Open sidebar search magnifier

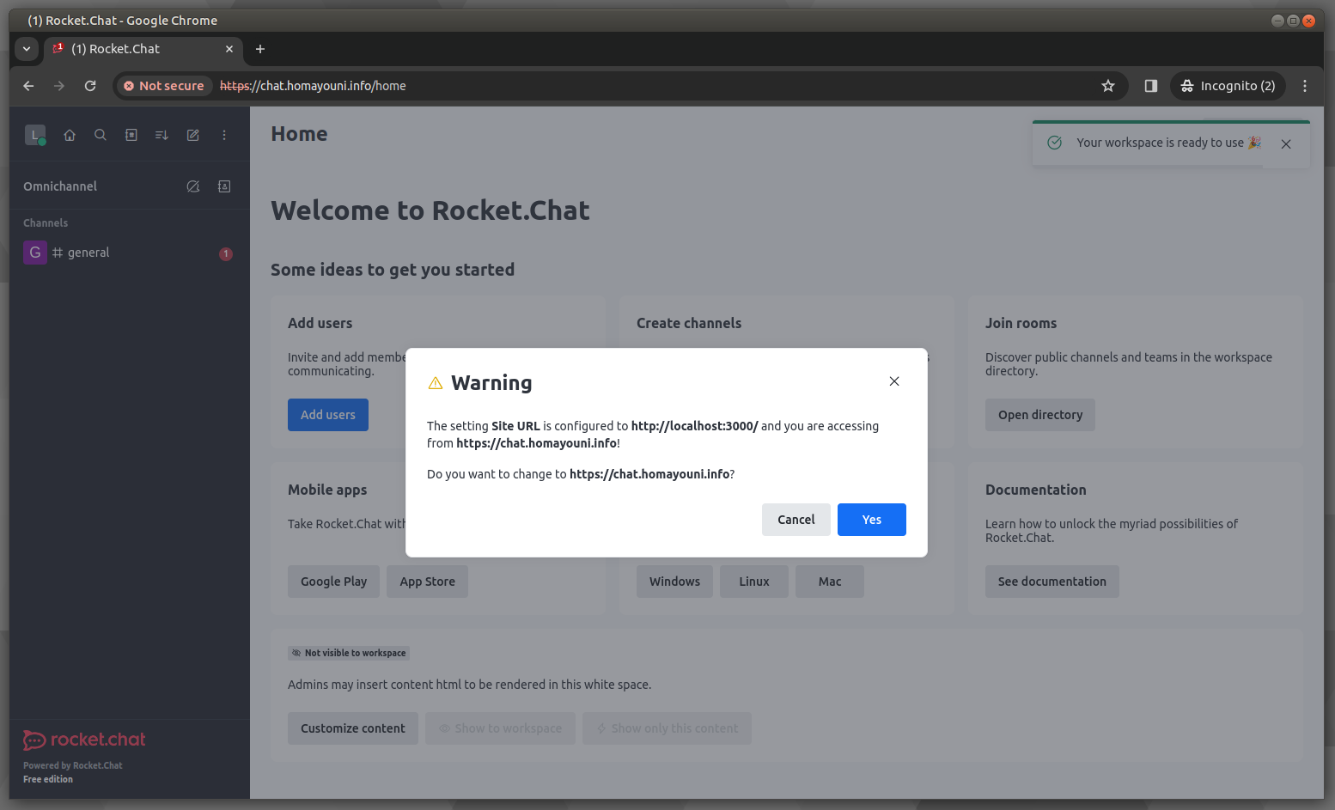101,135
